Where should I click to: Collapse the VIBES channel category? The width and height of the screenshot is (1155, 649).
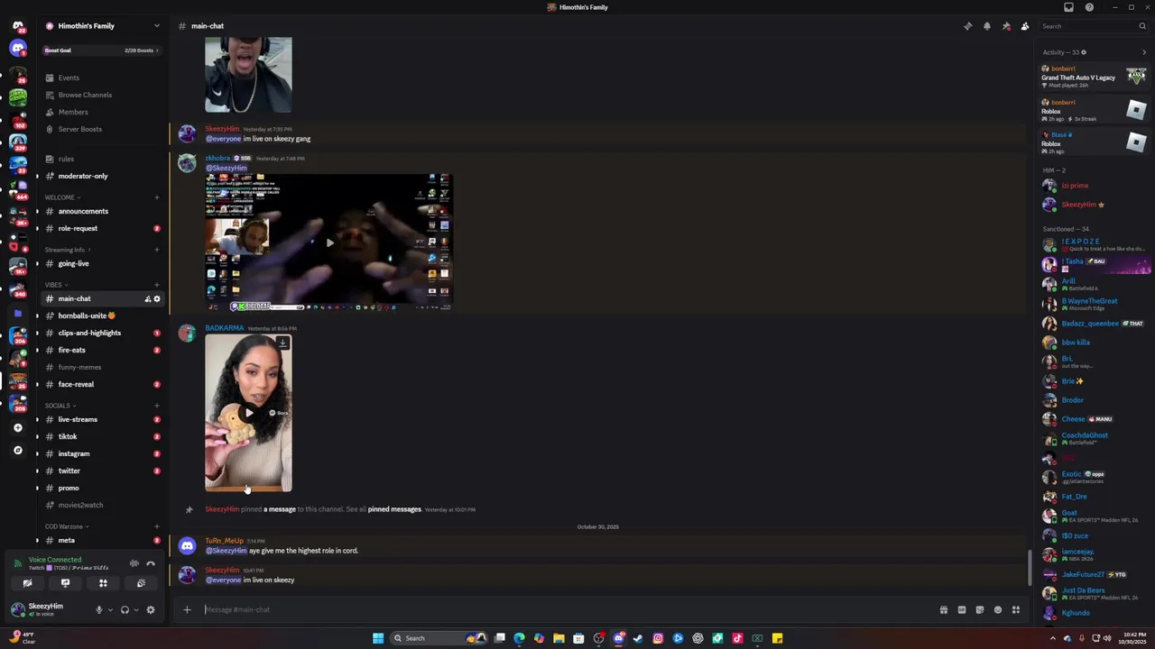[56, 285]
